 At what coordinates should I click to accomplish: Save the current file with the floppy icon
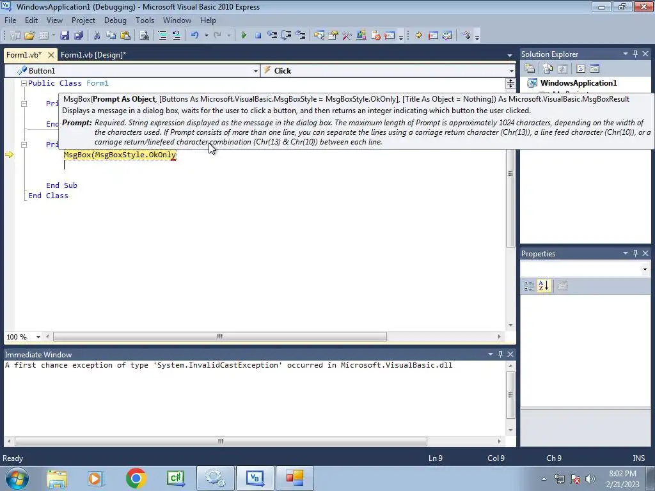[x=65, y=36]
